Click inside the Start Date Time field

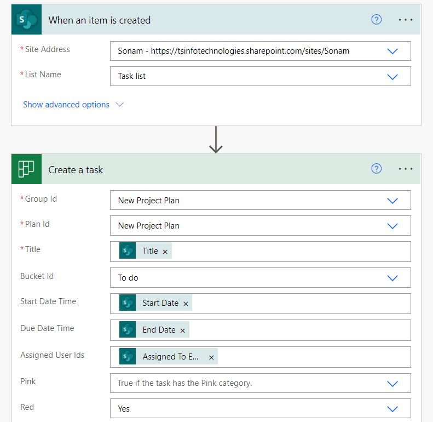pyautogui.click(x=261, y=304)
